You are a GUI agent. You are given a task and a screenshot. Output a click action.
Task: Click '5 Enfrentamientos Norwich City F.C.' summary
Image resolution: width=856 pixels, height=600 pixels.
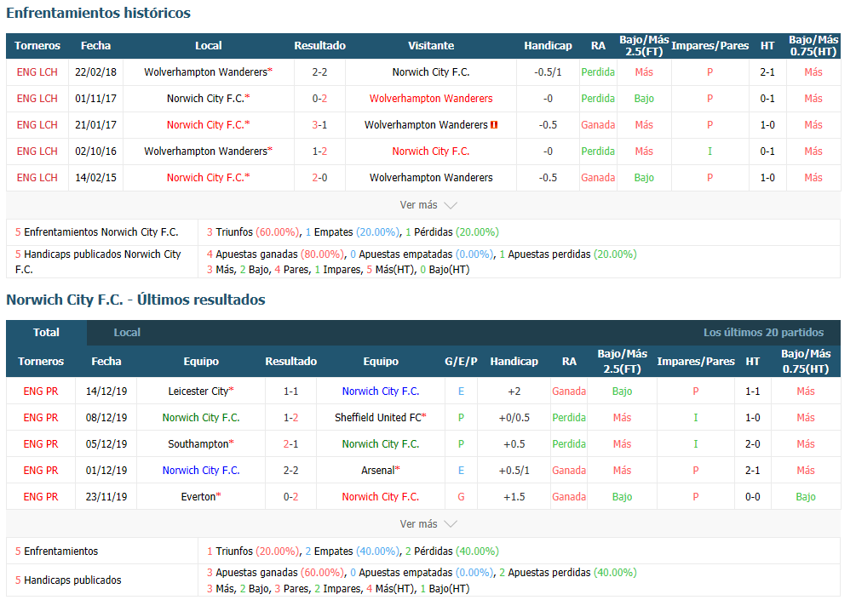click(96, 232)
